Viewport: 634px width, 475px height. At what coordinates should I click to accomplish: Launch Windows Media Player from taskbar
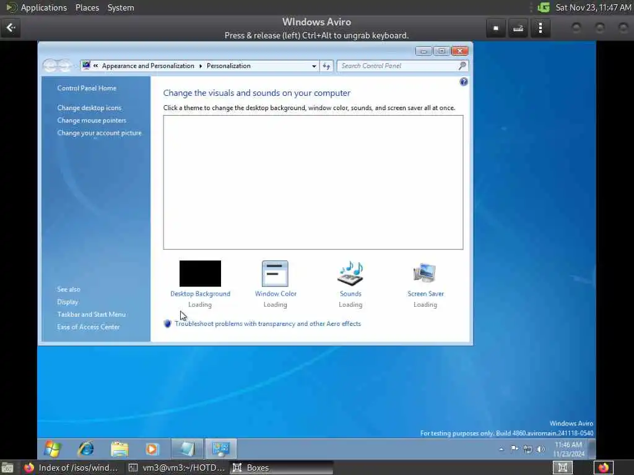point(152,448)
